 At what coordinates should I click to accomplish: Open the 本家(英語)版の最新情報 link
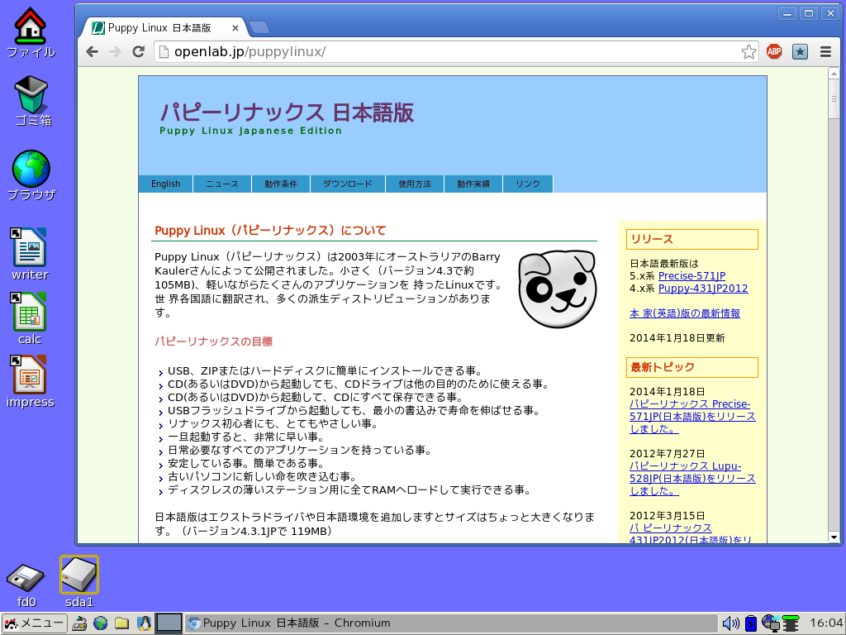pos(685,313)
